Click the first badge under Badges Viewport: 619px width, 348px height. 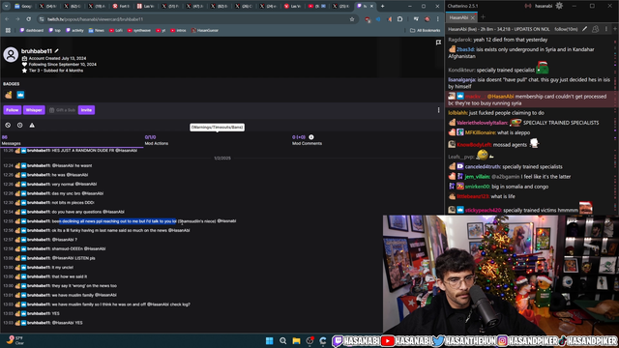9,95
